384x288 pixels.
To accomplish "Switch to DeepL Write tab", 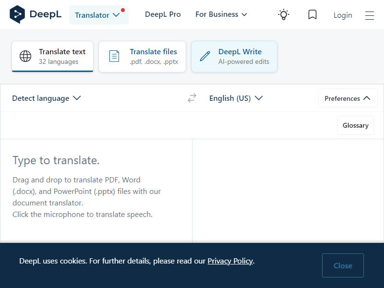I will pos(234,57).
